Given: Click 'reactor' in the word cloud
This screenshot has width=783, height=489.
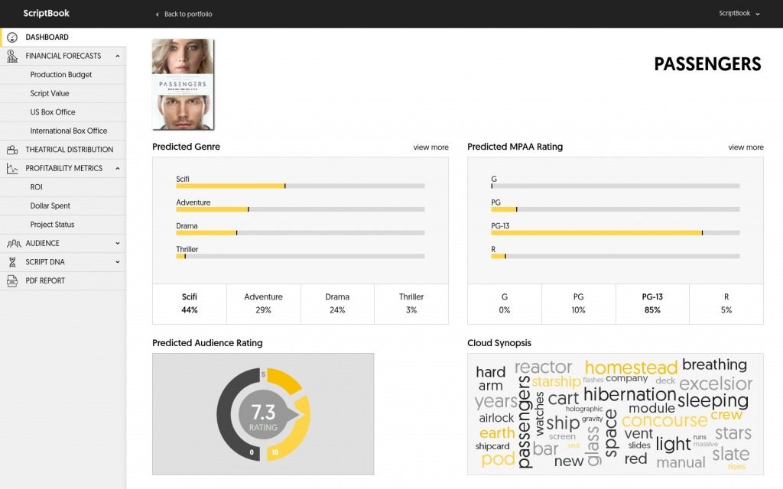Looking at the screenshot, I should pyautogui.click(x=544, y=368).
